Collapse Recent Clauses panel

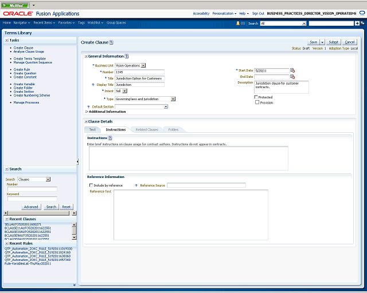[7, 219]
